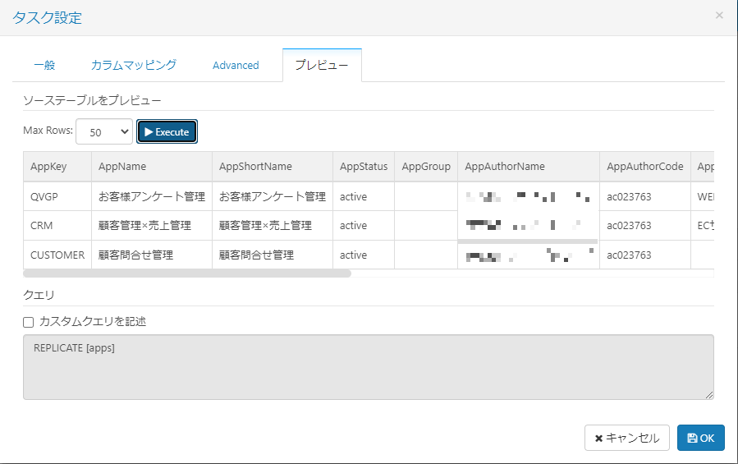The image size is (738, 464).
Task: Click the REPLICATE [apps] query text area
Action: 368,366
